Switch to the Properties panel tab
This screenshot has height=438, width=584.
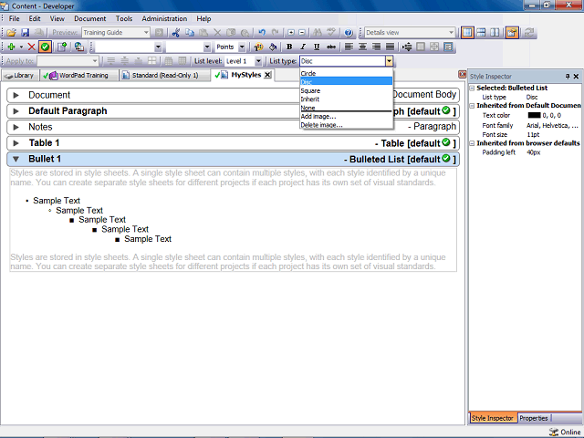coord(533,419)
